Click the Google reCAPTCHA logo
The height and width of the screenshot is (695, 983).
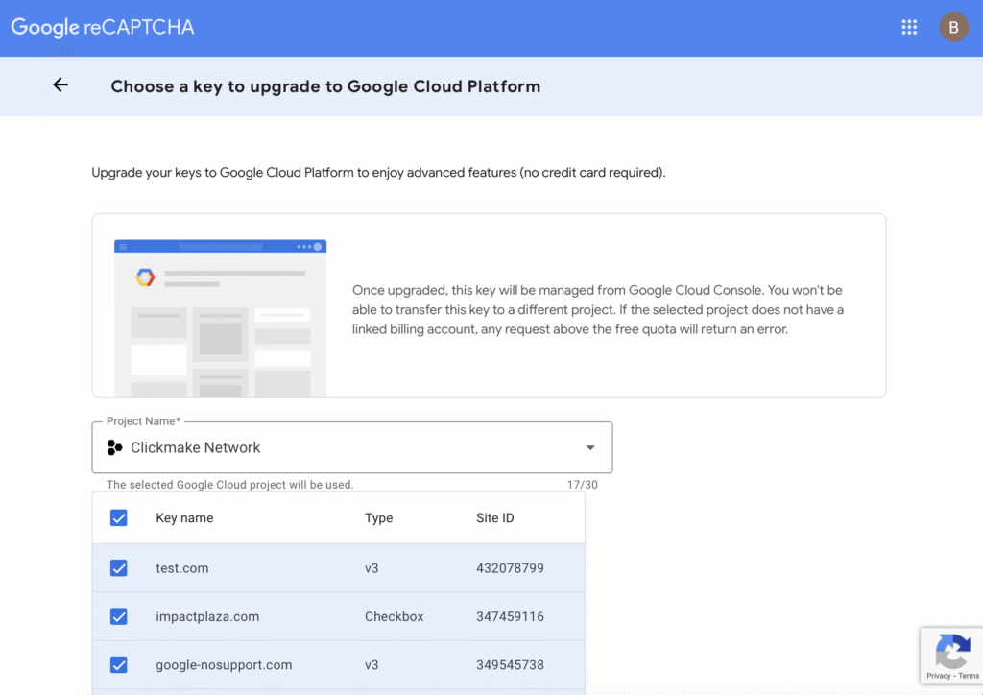tap(101, 27)
